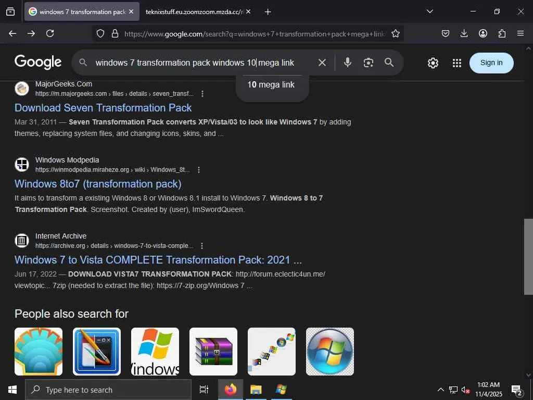
Task: Open the notification center icon
Action: (x=517, y=390)
